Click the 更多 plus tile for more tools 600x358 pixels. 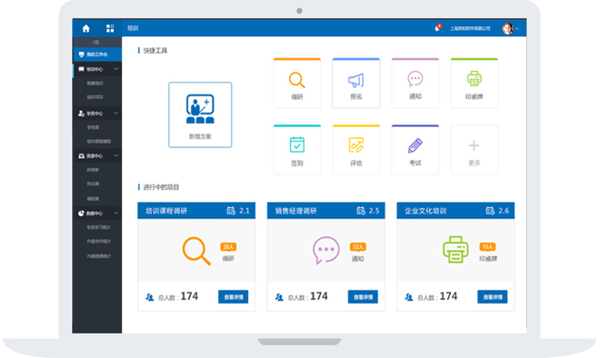[475, 150]
